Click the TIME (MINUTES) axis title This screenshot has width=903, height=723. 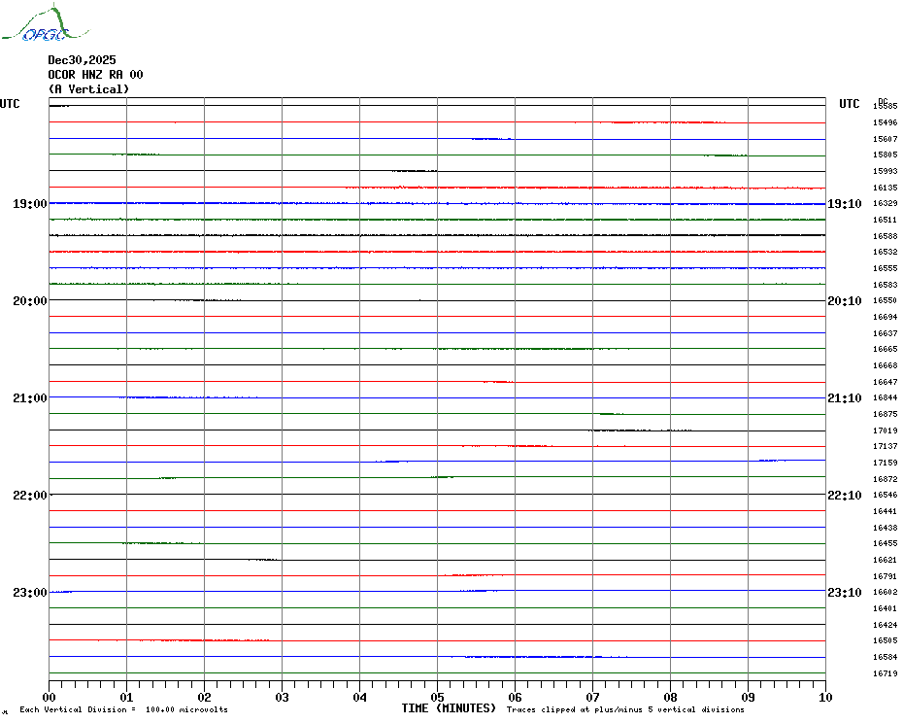point(449,708)
